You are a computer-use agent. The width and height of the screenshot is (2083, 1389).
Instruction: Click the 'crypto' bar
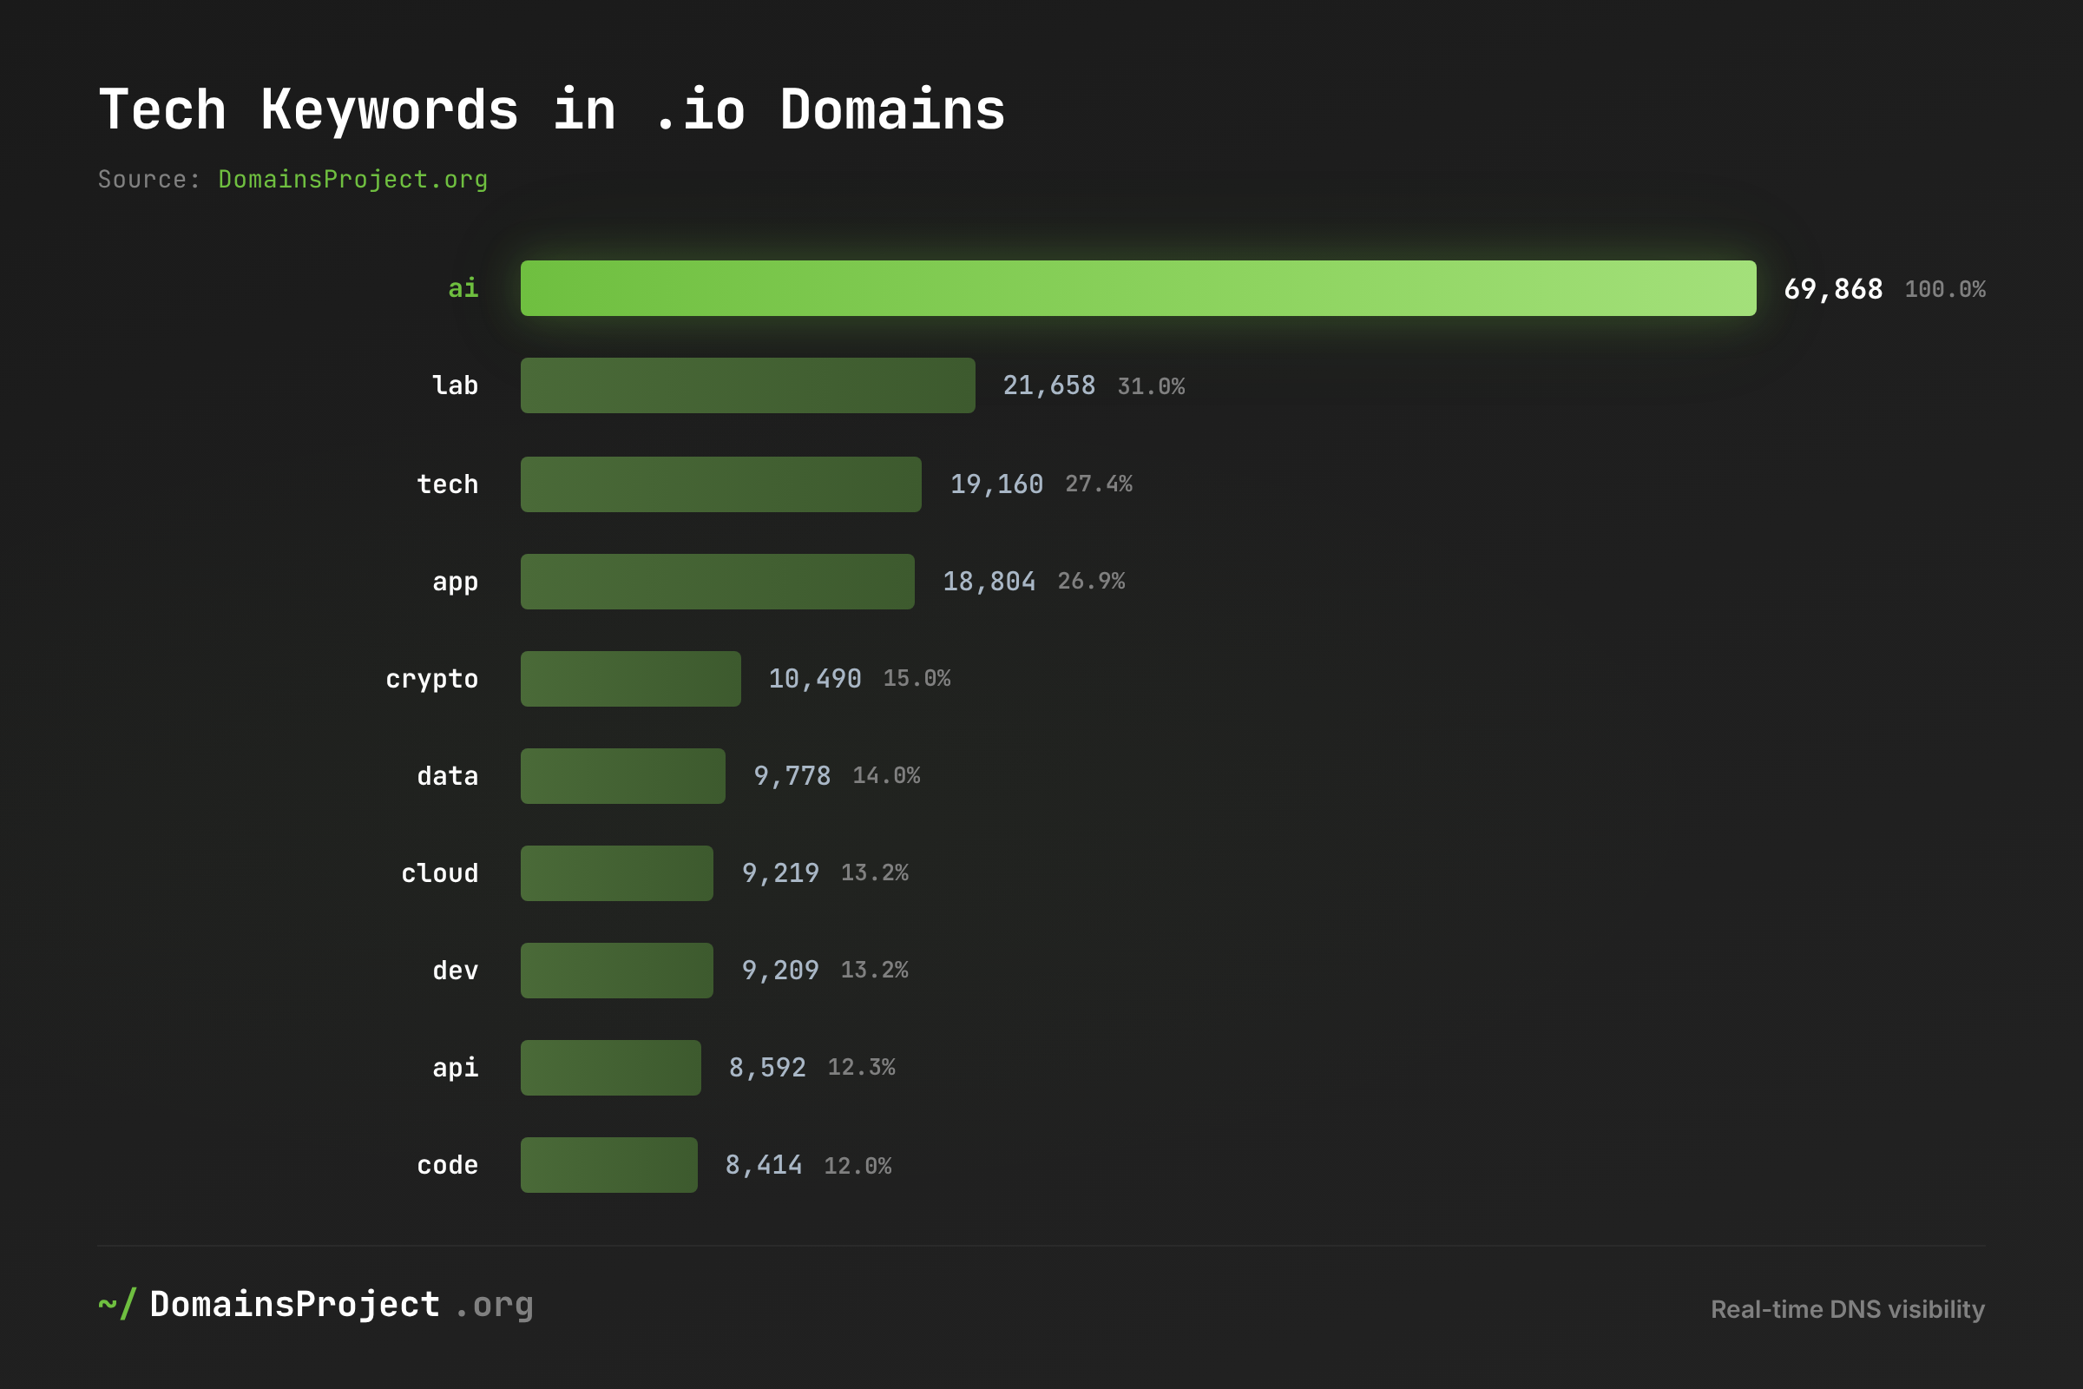pos(631,679)
